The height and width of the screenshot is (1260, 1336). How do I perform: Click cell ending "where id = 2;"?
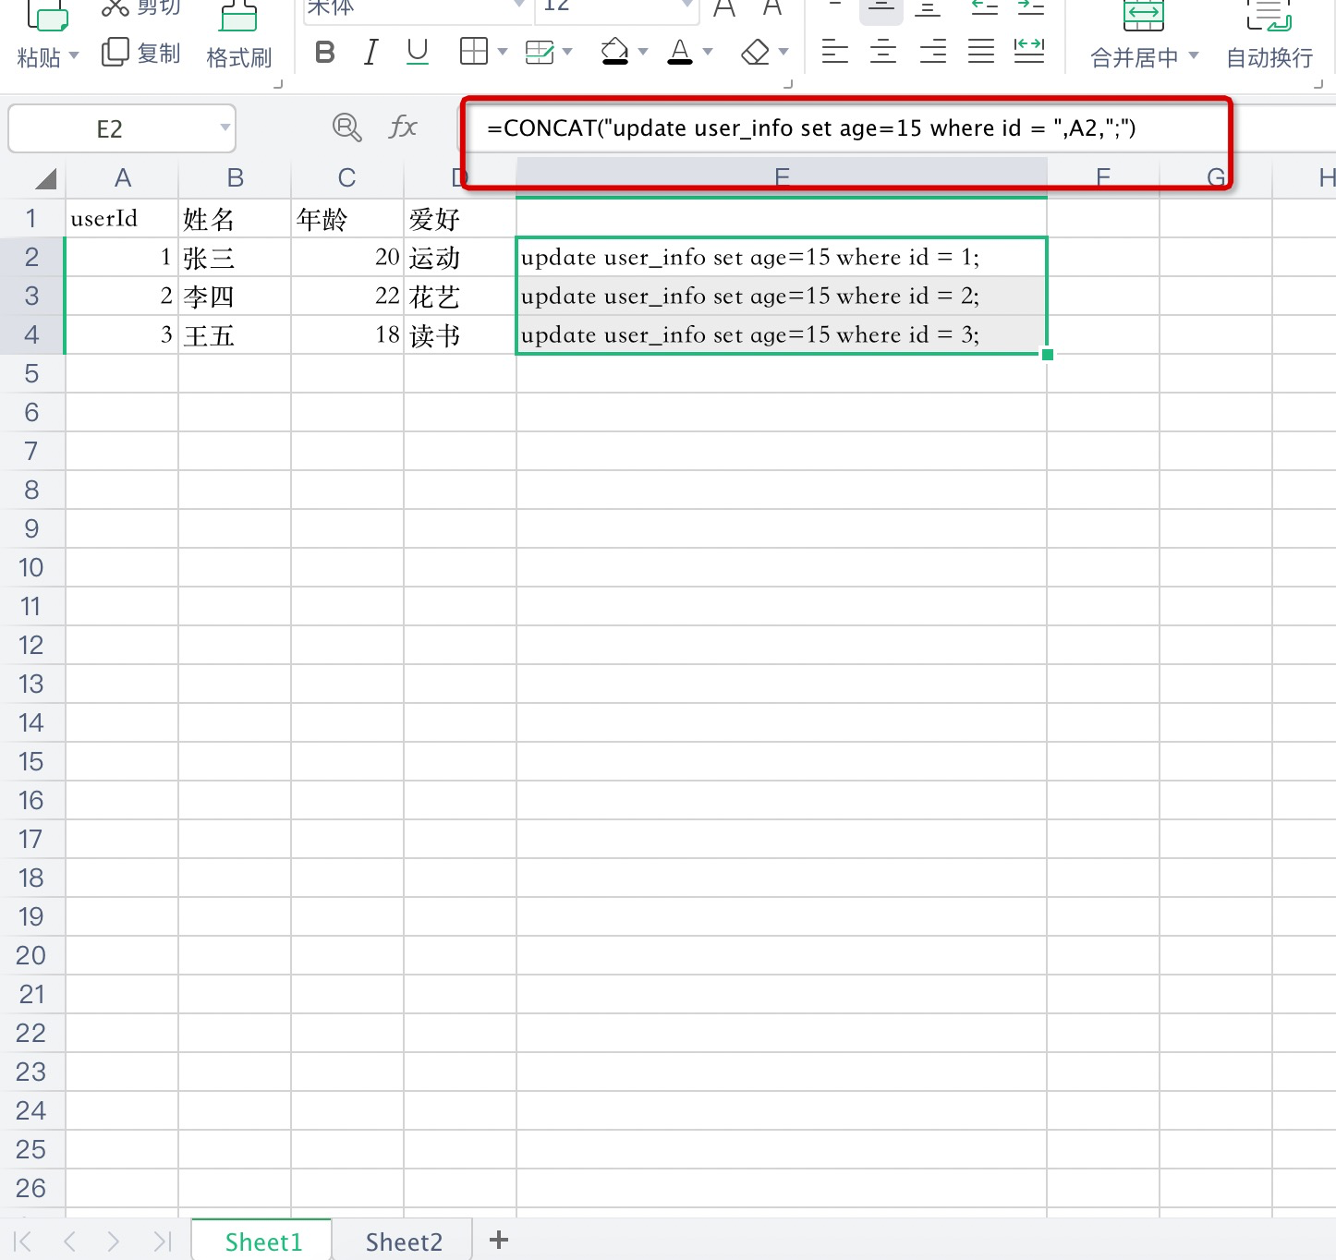point(782,297)
